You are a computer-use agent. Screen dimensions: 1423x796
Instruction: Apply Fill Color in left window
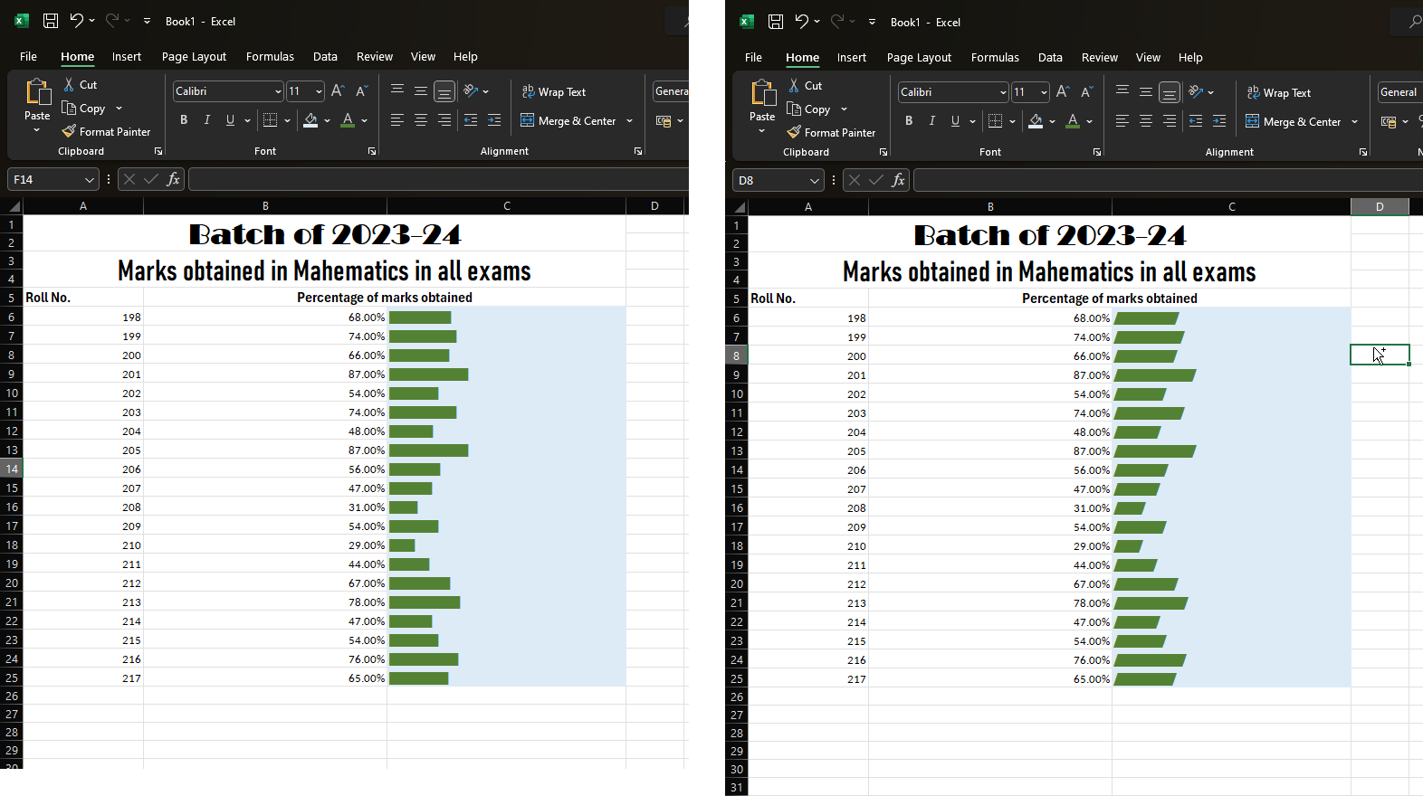point(310,119)
